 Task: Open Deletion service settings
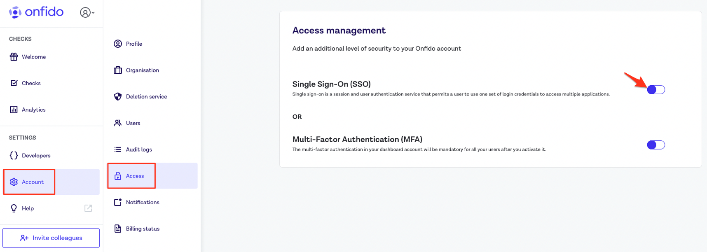[x=152, y=96]
